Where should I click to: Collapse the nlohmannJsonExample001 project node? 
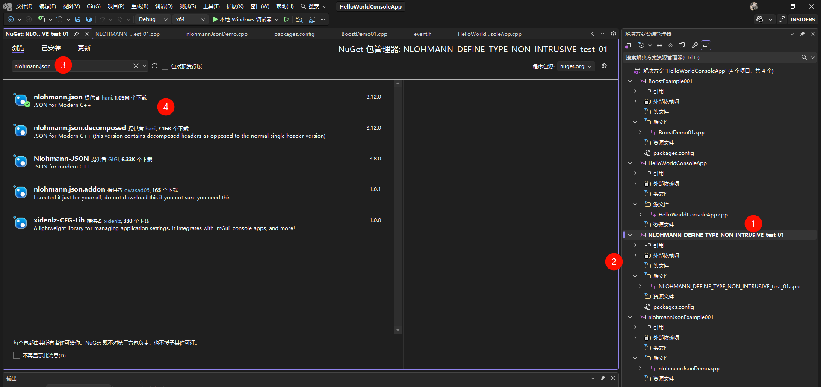630,317
